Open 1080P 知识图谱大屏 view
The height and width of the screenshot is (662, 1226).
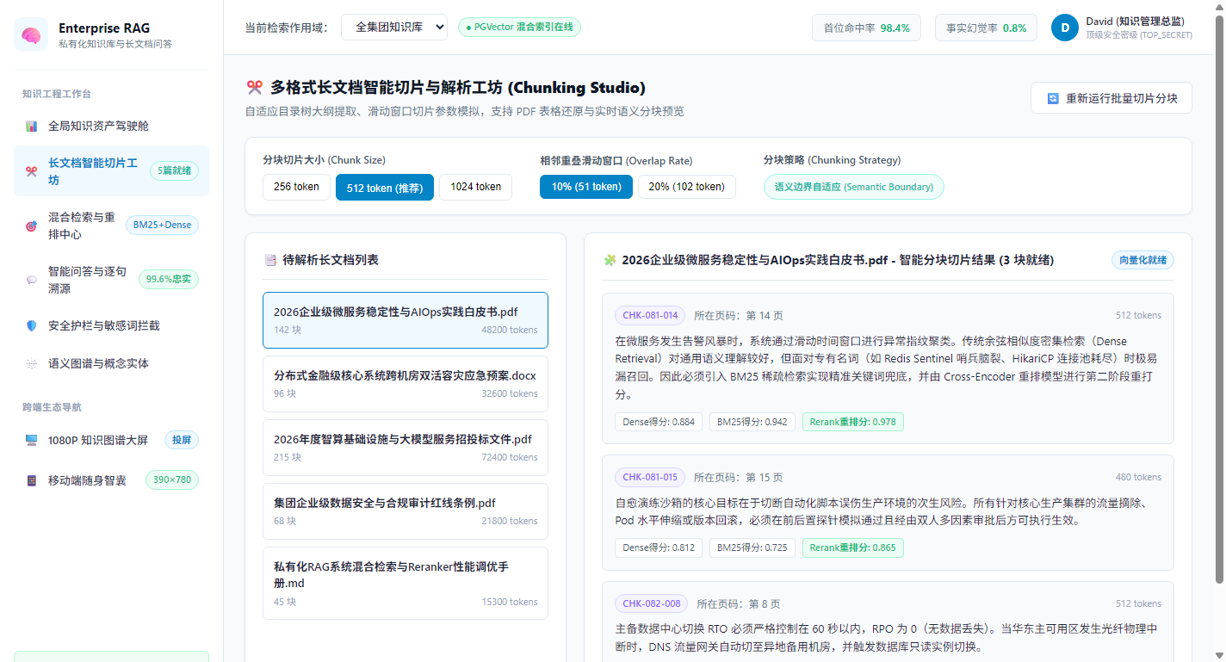pyautogui.click(x=111, y=440)
